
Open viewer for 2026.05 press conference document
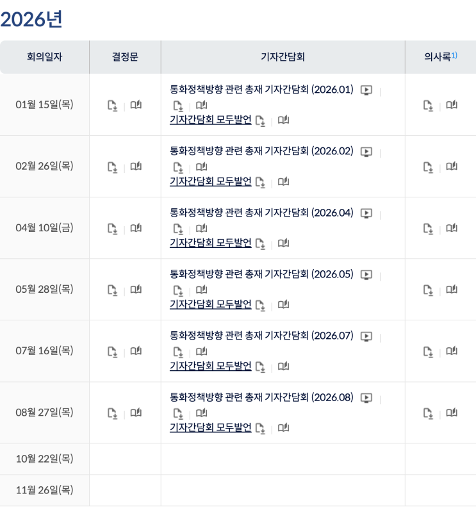click(202, 290)
